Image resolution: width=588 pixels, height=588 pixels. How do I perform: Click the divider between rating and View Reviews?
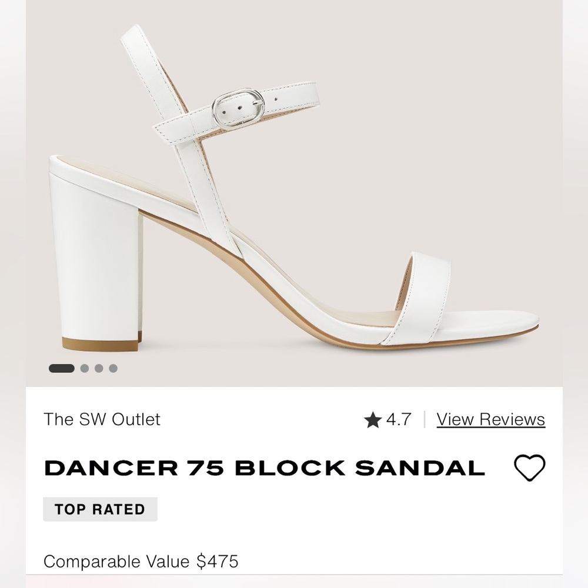pyautogui.click(x=425, y=419)
